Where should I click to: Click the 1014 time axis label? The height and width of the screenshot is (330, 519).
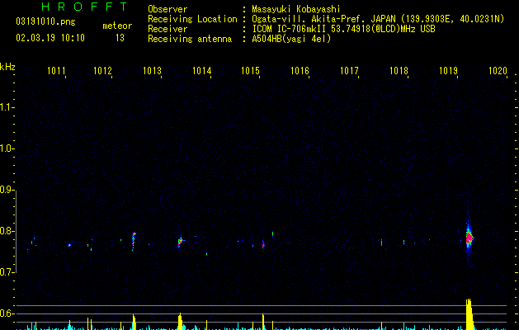coord(202,70)
